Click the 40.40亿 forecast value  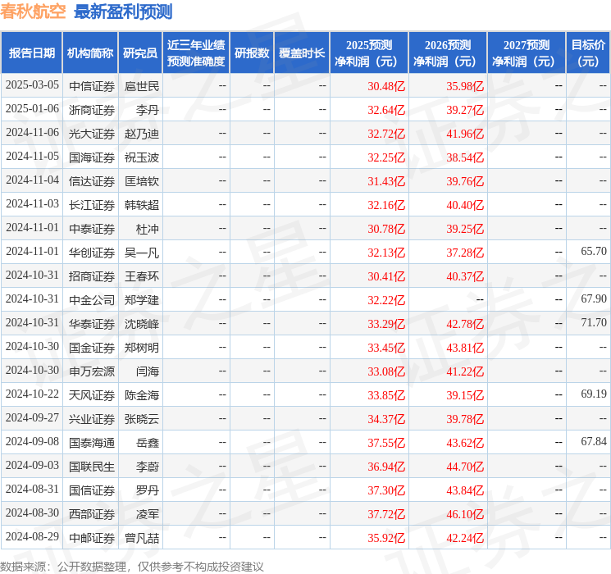pyautogui.click(x=465, y=205)
